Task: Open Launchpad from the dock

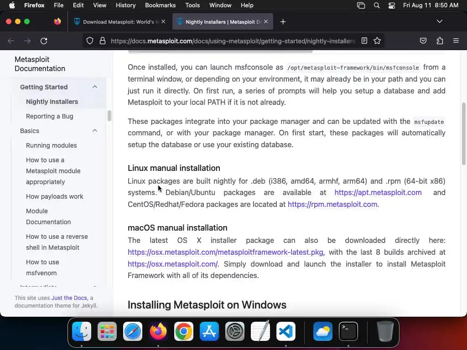Action: pos(107,331)
